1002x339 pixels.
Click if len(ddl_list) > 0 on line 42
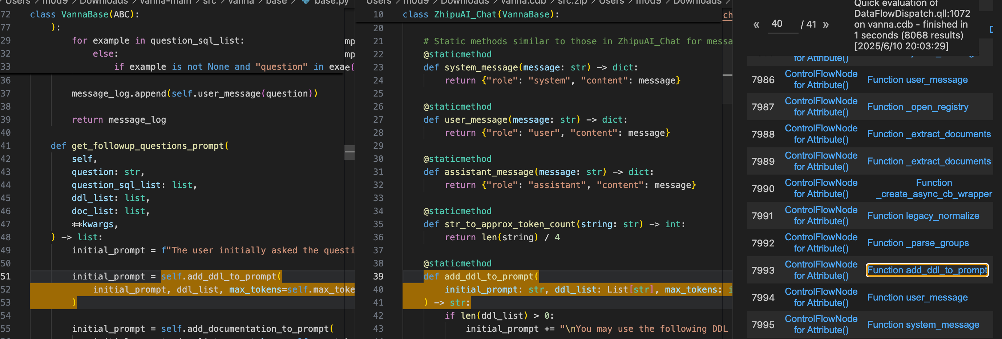point(500,316)
